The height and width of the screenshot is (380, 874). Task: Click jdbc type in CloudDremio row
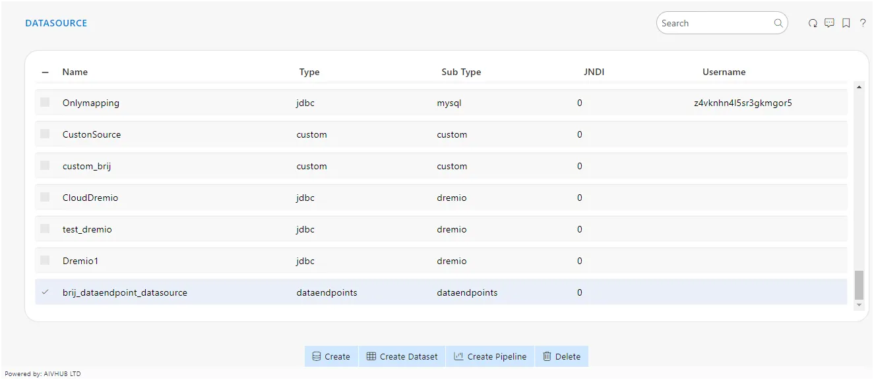tap(305, 198)
